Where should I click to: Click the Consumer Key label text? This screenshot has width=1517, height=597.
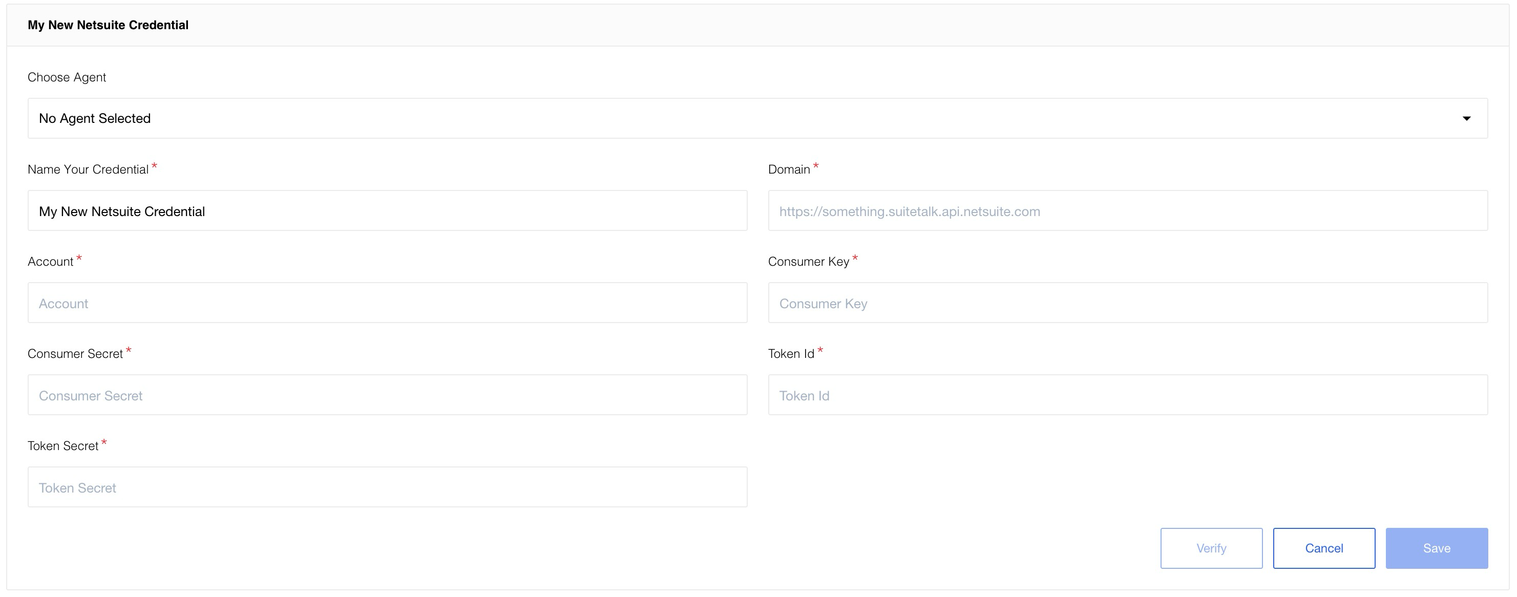pos(808,262)
